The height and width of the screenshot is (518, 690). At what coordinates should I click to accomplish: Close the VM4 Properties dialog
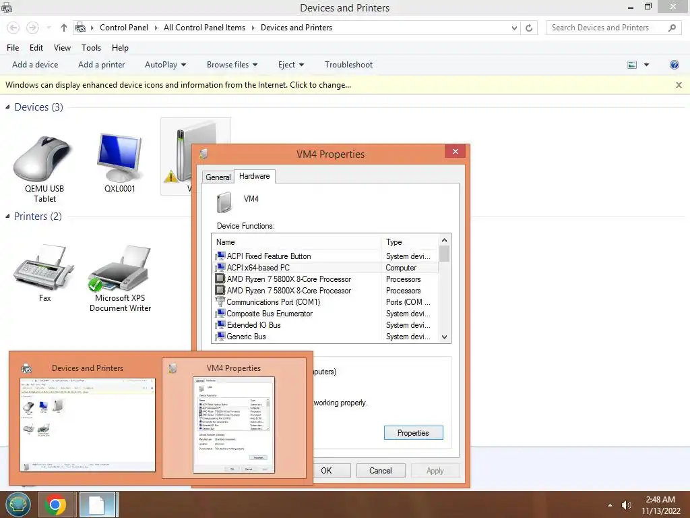click(x=455, y=152)
